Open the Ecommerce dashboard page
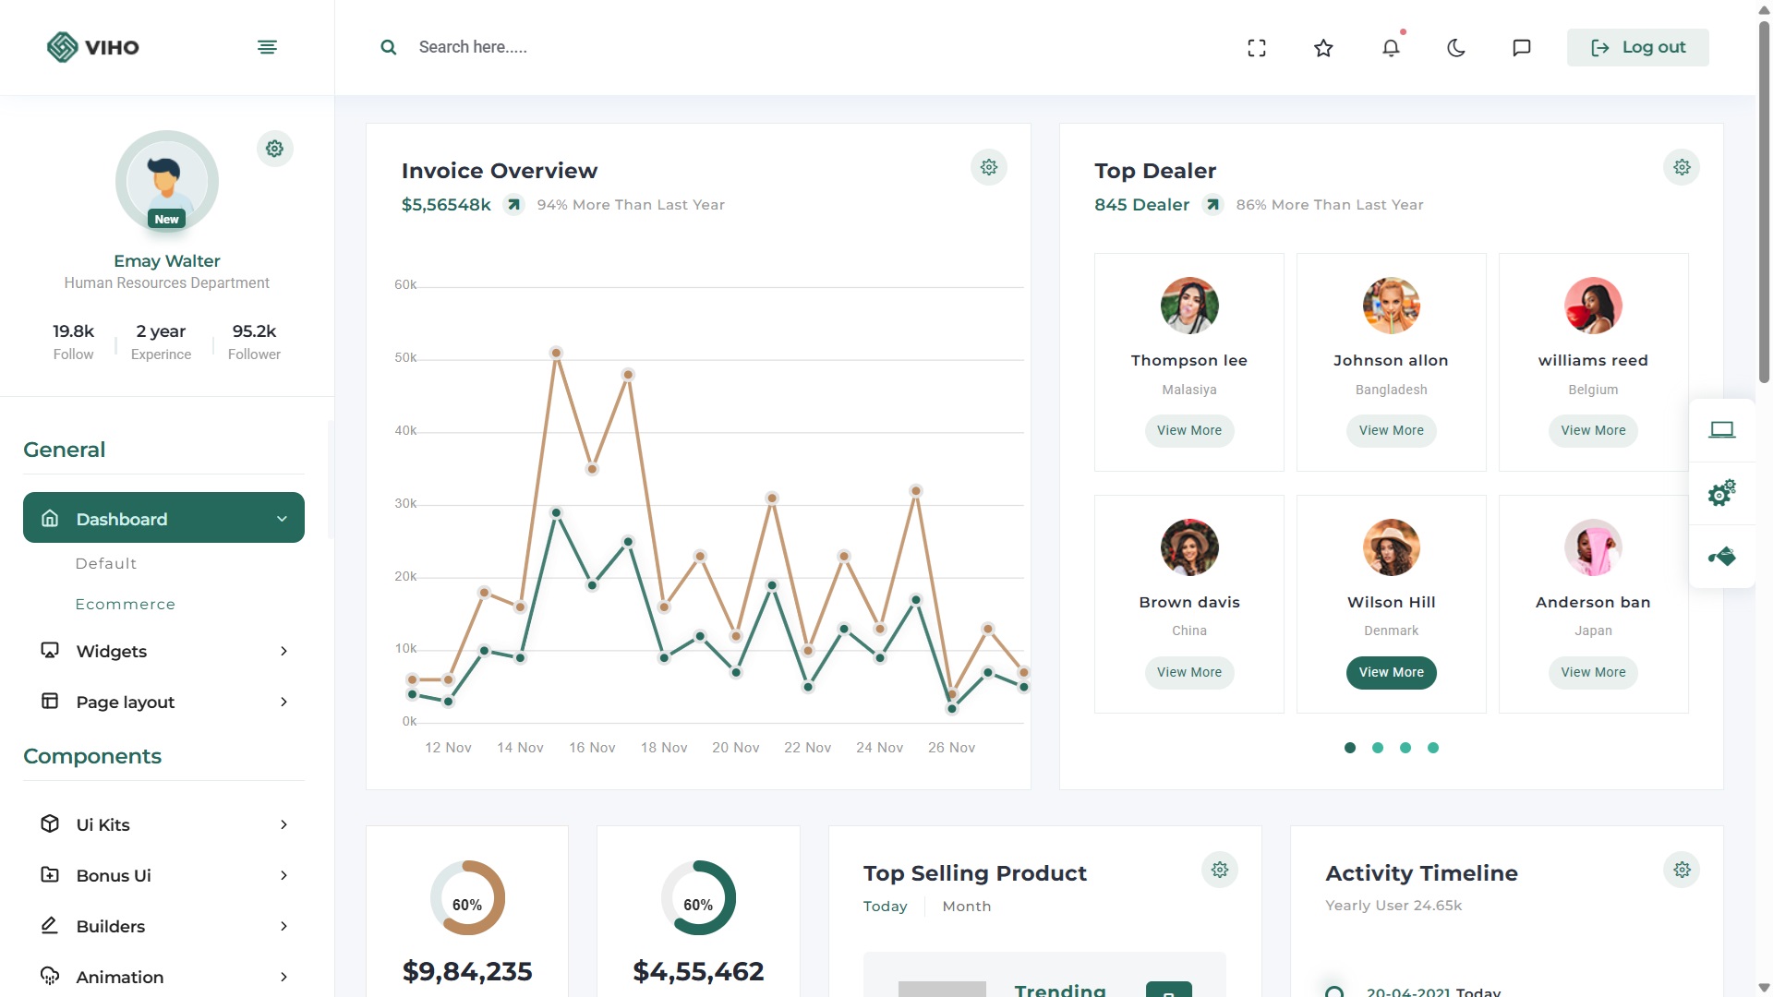 pos(126,604)
